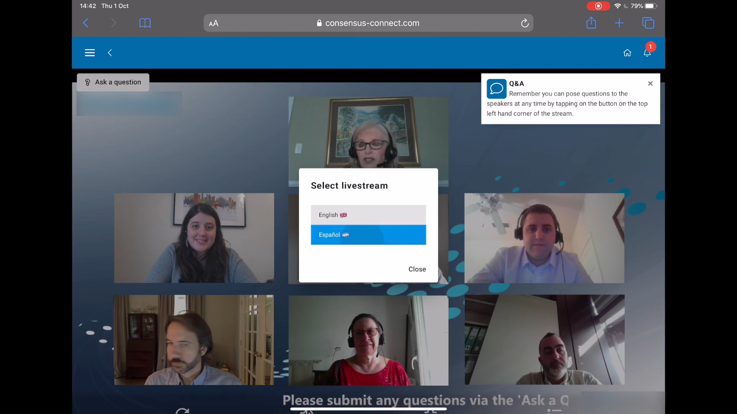This screenshot has height=414, width=737.
Task: Open the hamburger navigation menu
Action: pyautogui.click(x=89, y=53)
